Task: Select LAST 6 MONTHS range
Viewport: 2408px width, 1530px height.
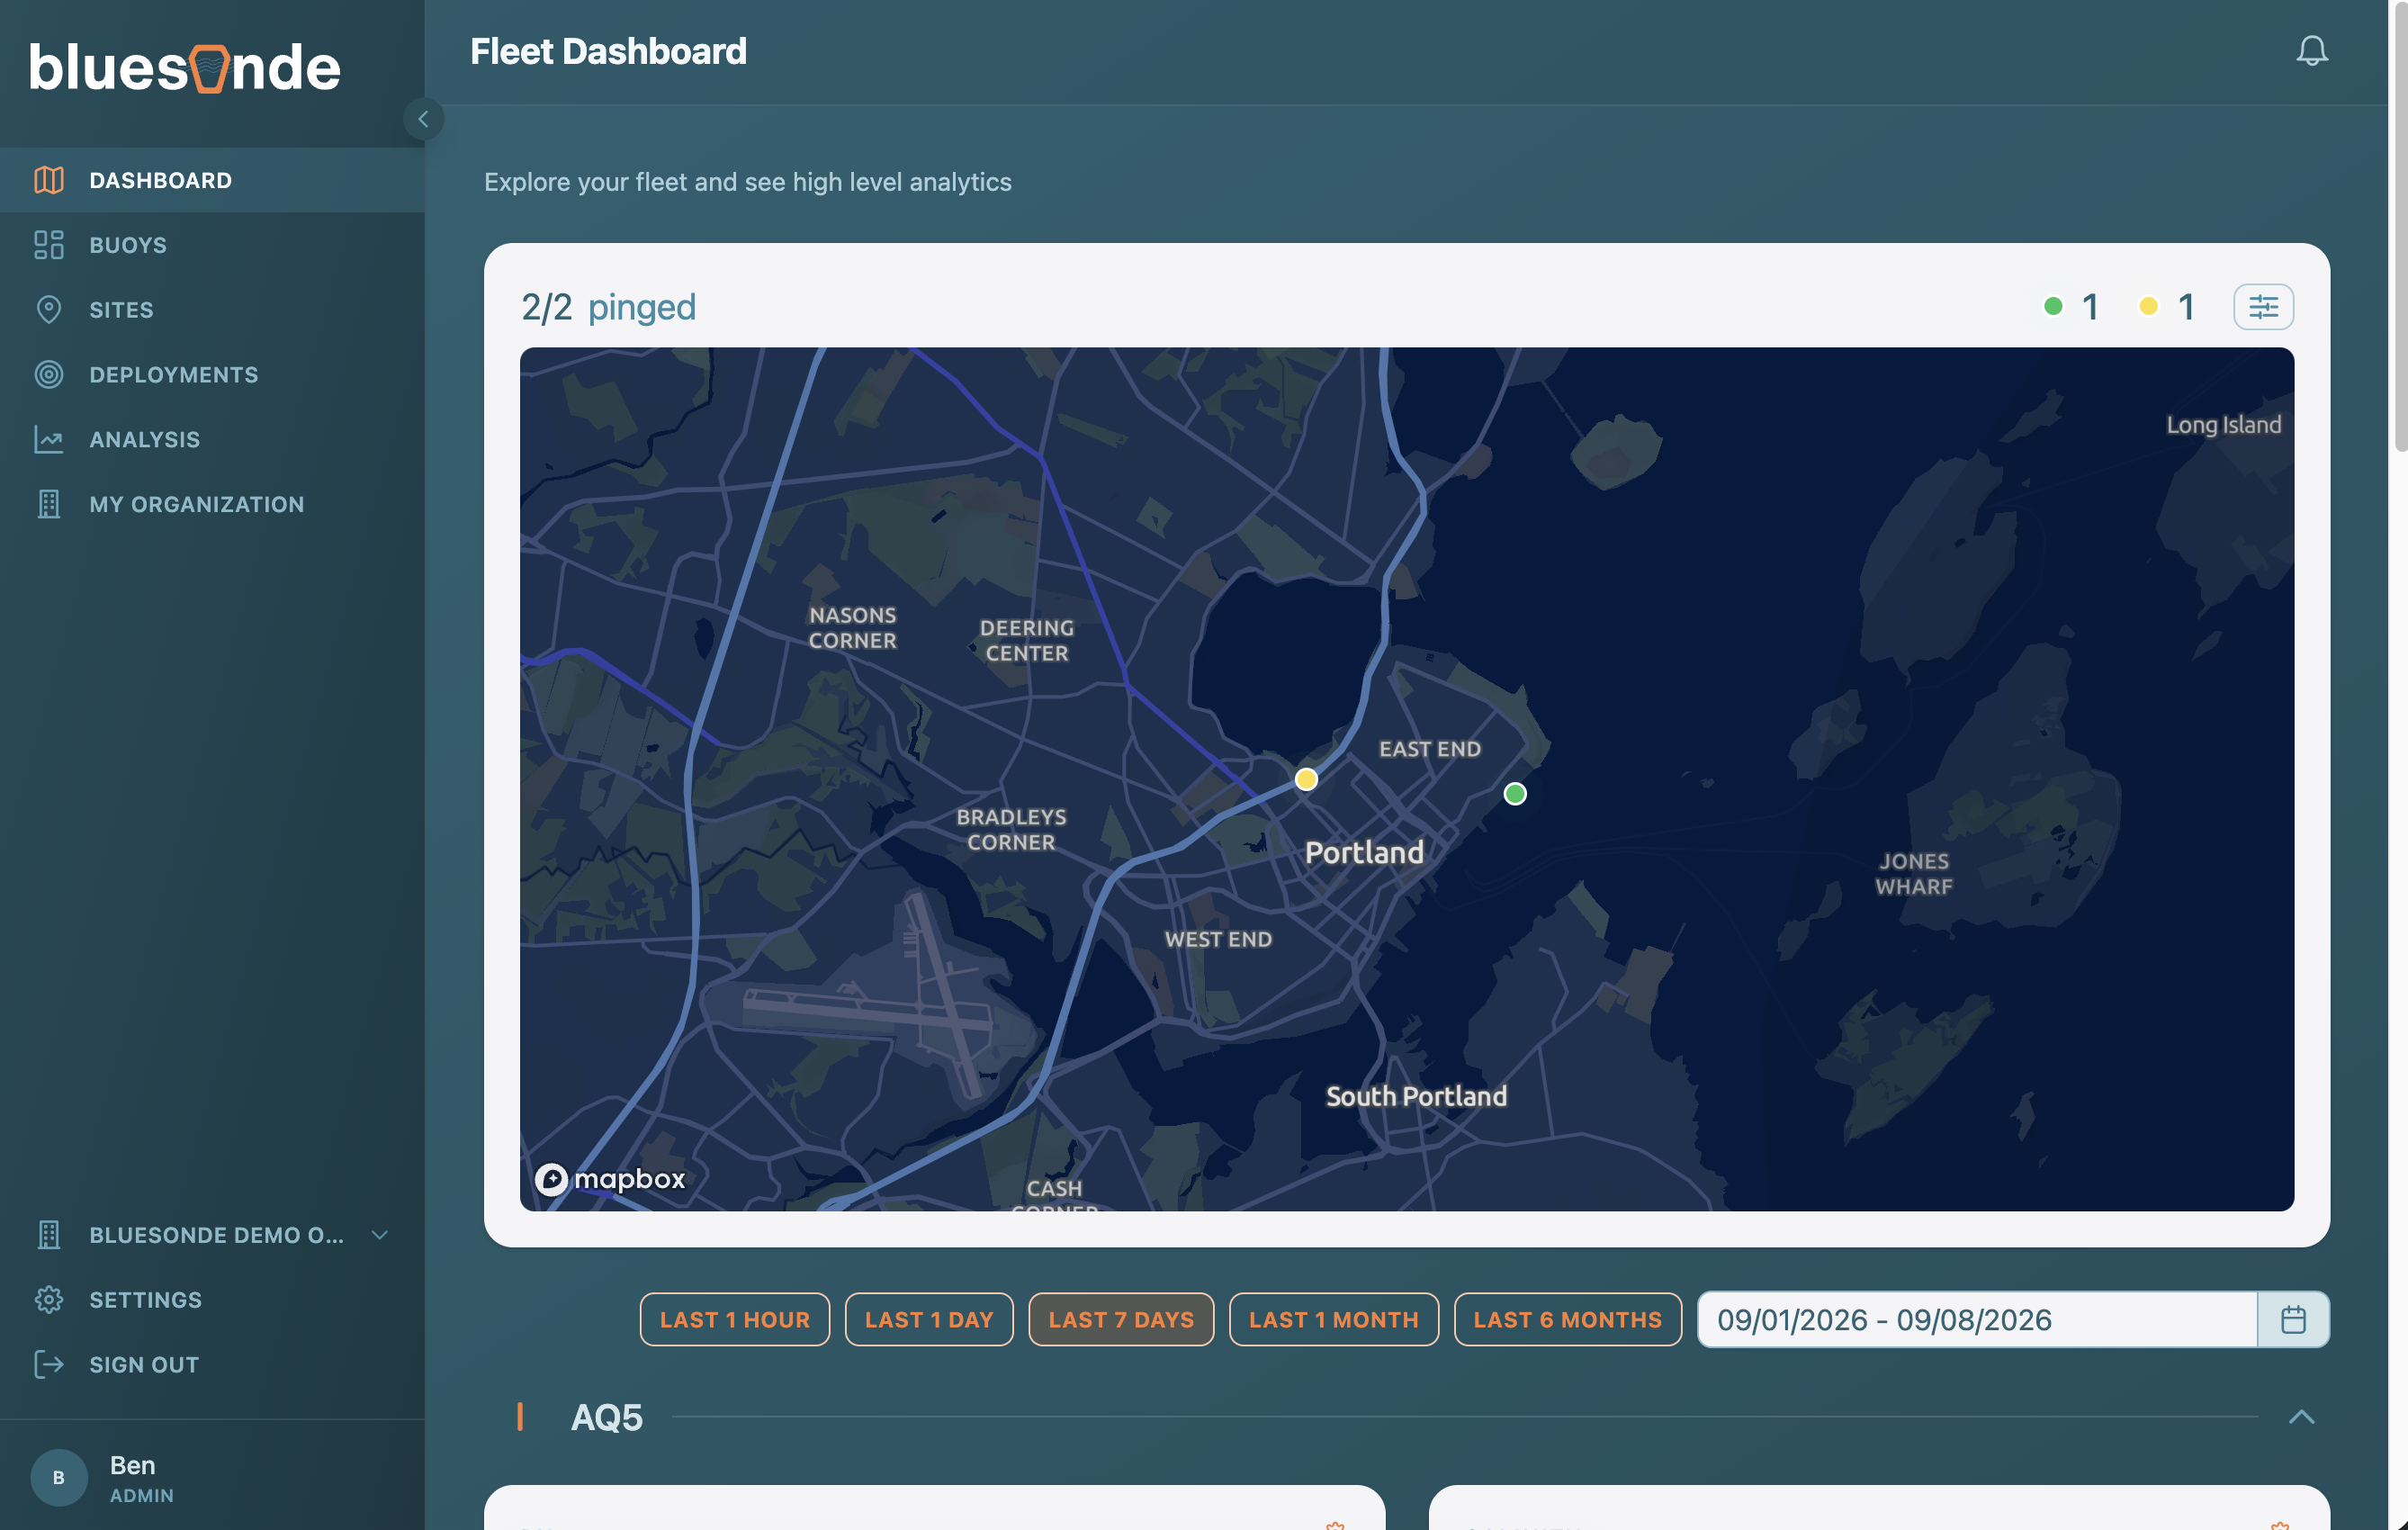Action: 1568,1320
